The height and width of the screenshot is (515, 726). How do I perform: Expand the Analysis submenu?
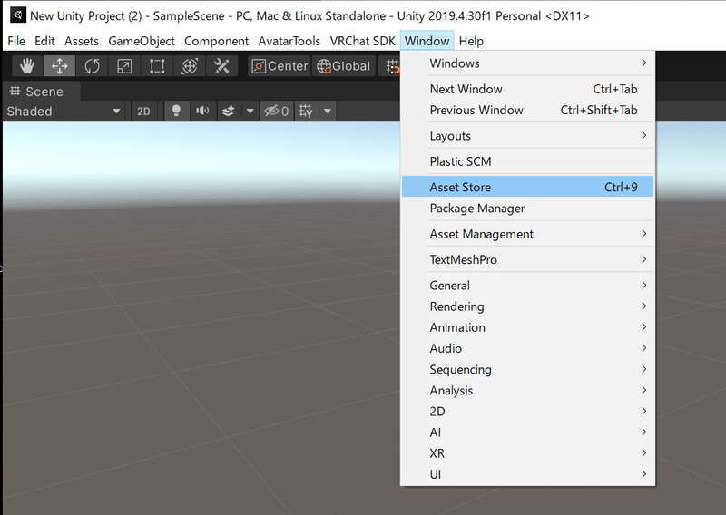point(528,391)
